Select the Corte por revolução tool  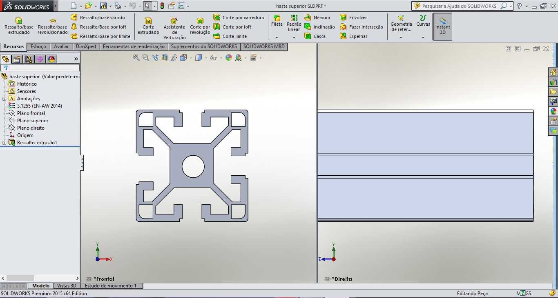(x=200, y=26)
